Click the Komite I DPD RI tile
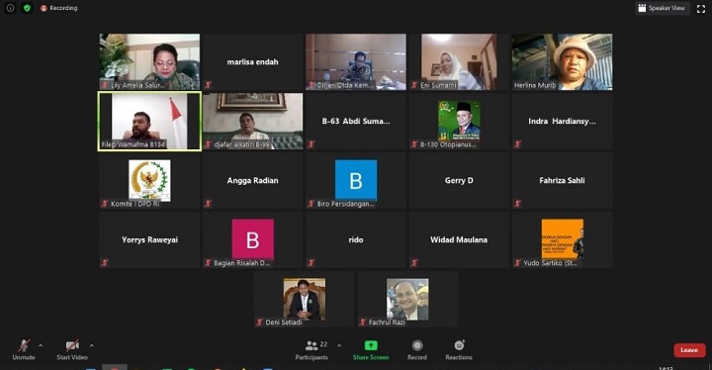The height and width of the screenshot is (370, 712). coord(149,180)
